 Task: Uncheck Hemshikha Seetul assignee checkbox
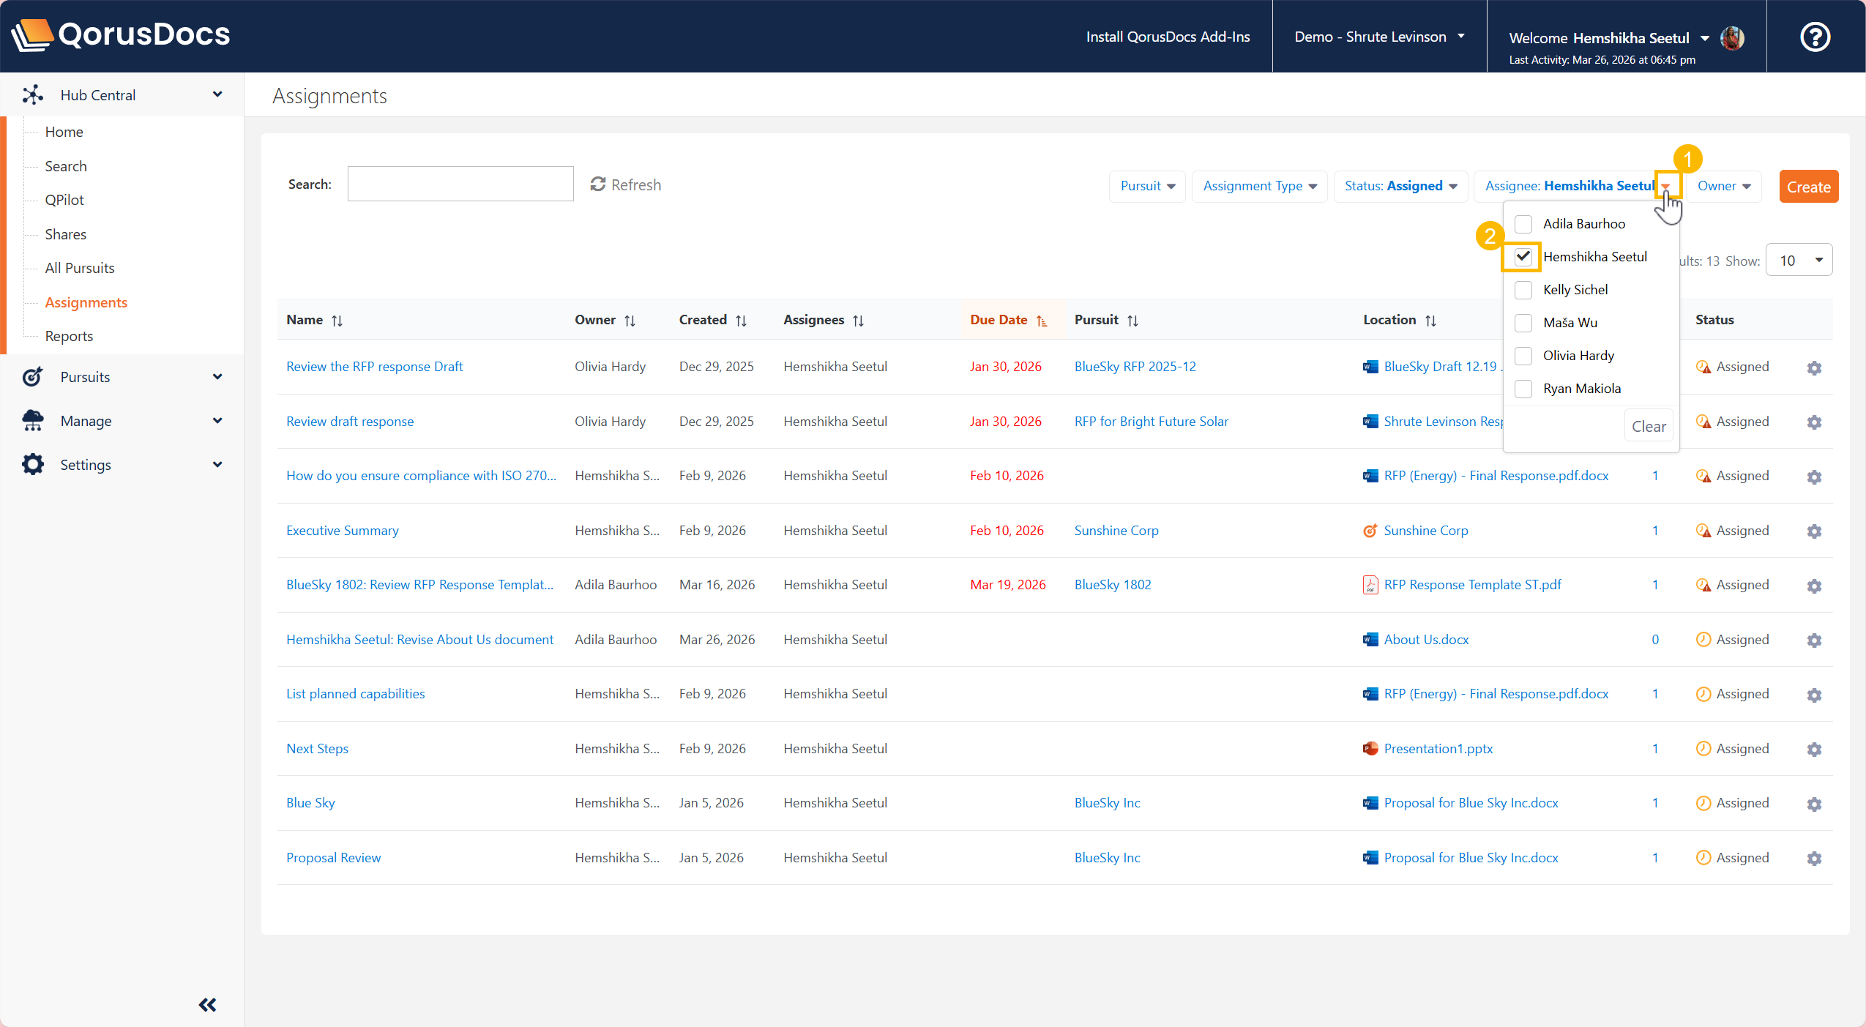point(1523,257)
